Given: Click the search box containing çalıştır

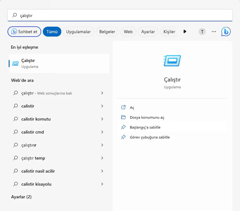Looking at the screenshot, I should [120, 15].
